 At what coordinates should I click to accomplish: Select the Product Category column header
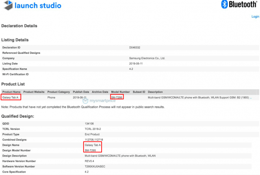[x=59, y=92]
